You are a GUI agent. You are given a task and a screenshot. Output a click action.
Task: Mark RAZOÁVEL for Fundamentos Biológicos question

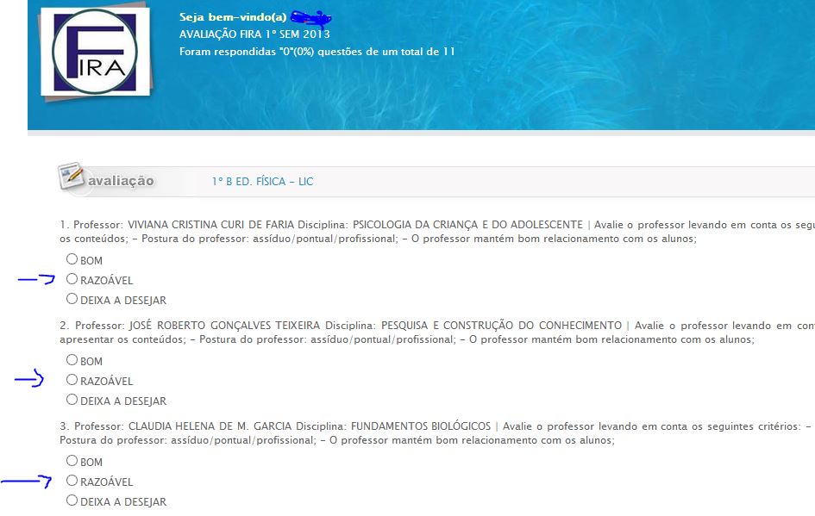(72, 480)
